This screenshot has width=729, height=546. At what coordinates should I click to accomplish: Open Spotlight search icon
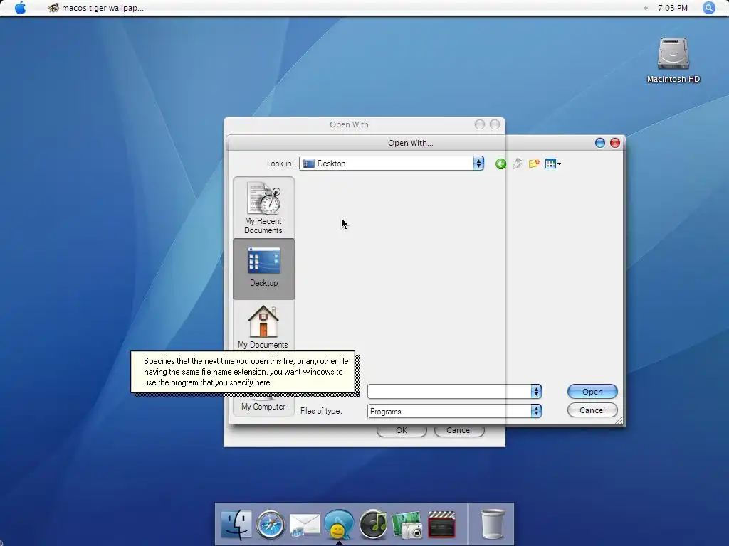(x=708, y=8)
